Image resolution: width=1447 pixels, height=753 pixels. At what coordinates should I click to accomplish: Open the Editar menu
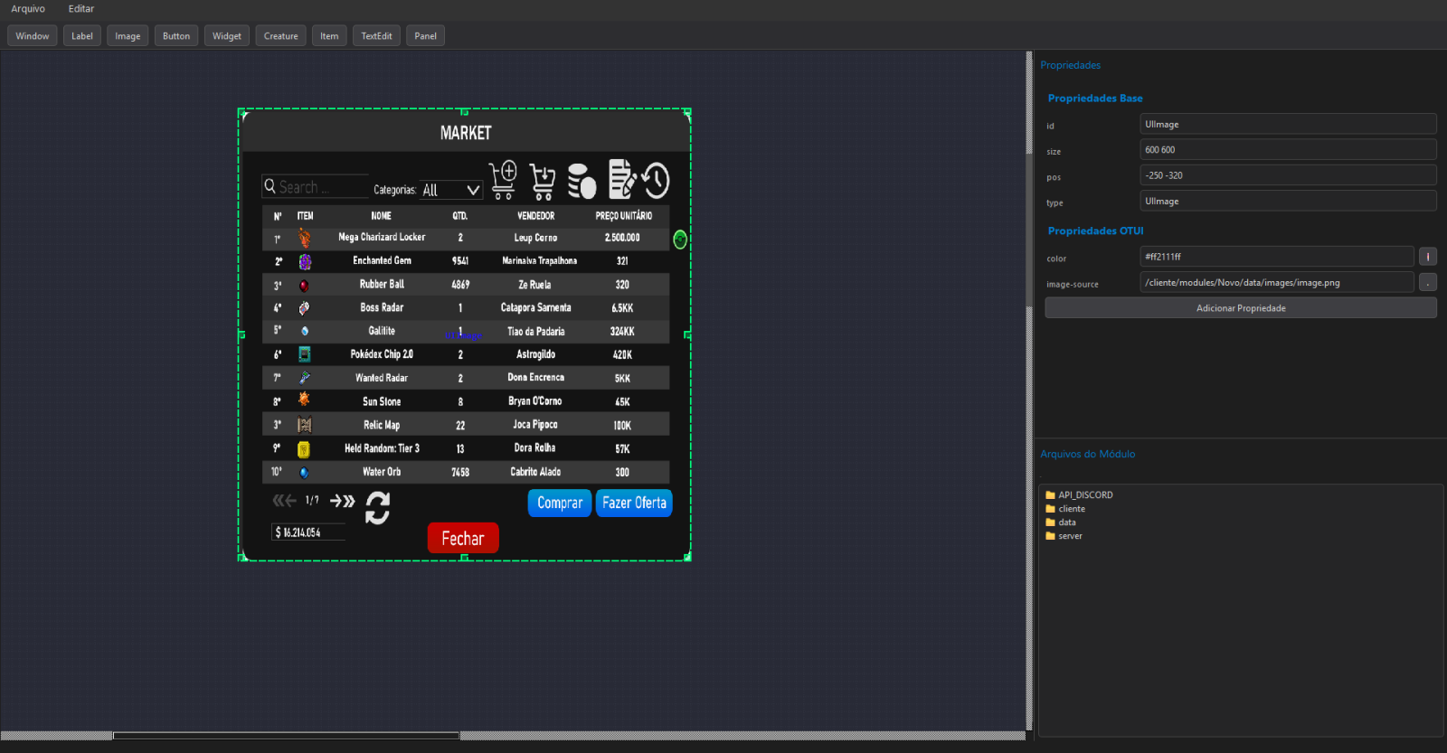[81, 9]
